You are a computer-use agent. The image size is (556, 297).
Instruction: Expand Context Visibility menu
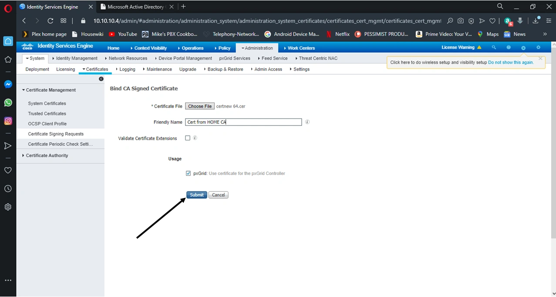pyautogui.click(x=148, y=48)
